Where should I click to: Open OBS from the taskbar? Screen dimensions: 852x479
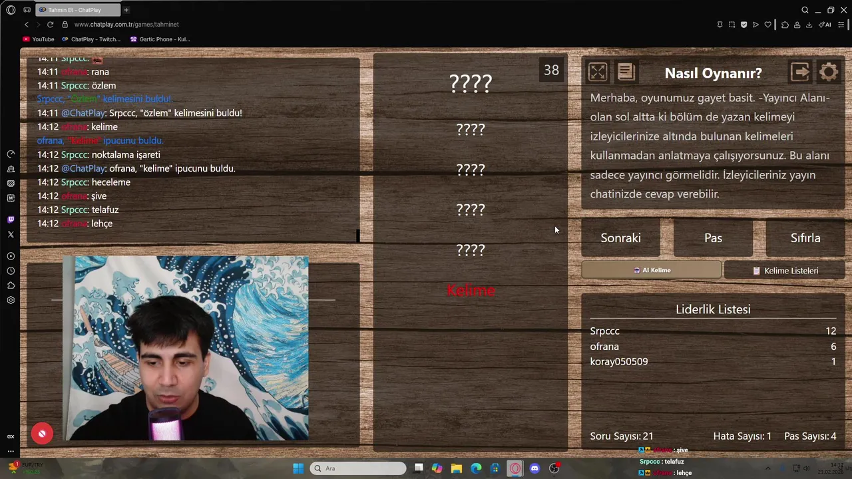click(554, 468)
